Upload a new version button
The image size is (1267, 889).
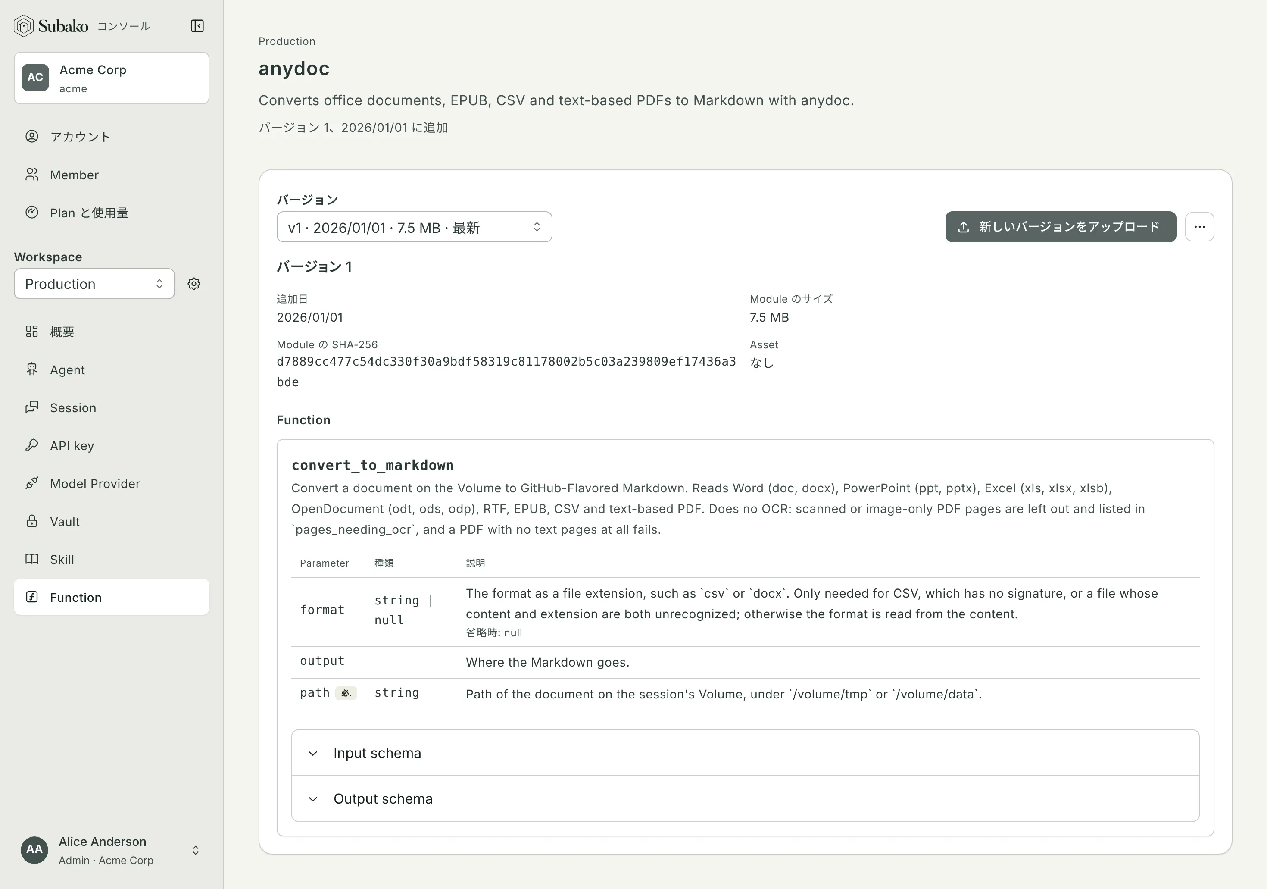(1060, 227)
